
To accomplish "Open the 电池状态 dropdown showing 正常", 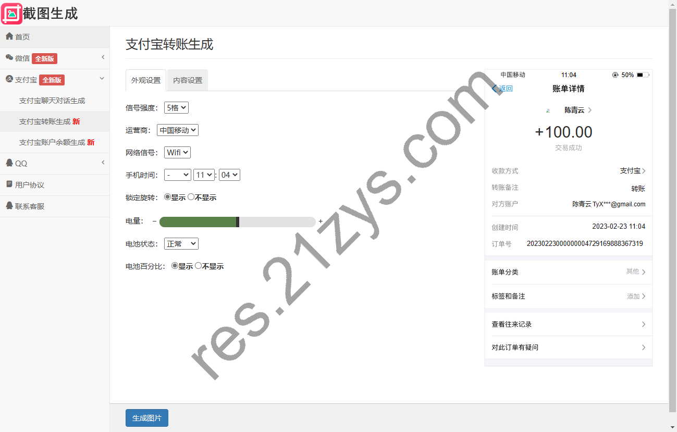I will tap(181, 244).
